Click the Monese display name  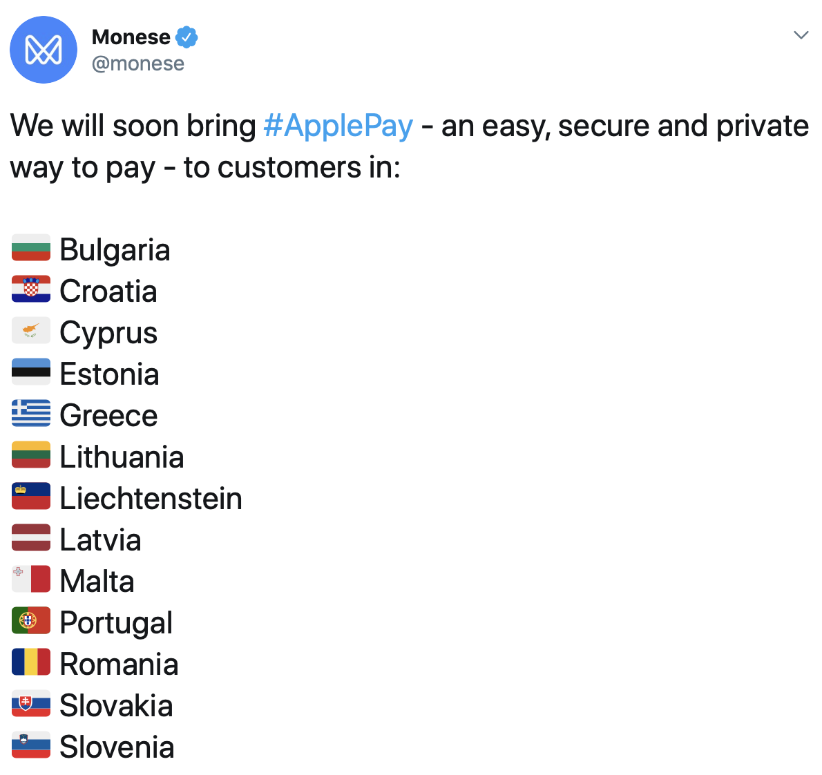pos(131,37)
